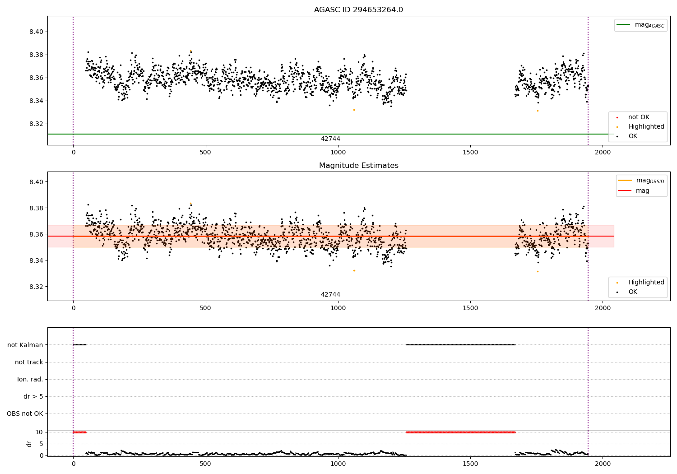The width and height of the screenshot is (677, 474).
Task: Click the mag OBSID legend entry
Action: tap(641, 181)
